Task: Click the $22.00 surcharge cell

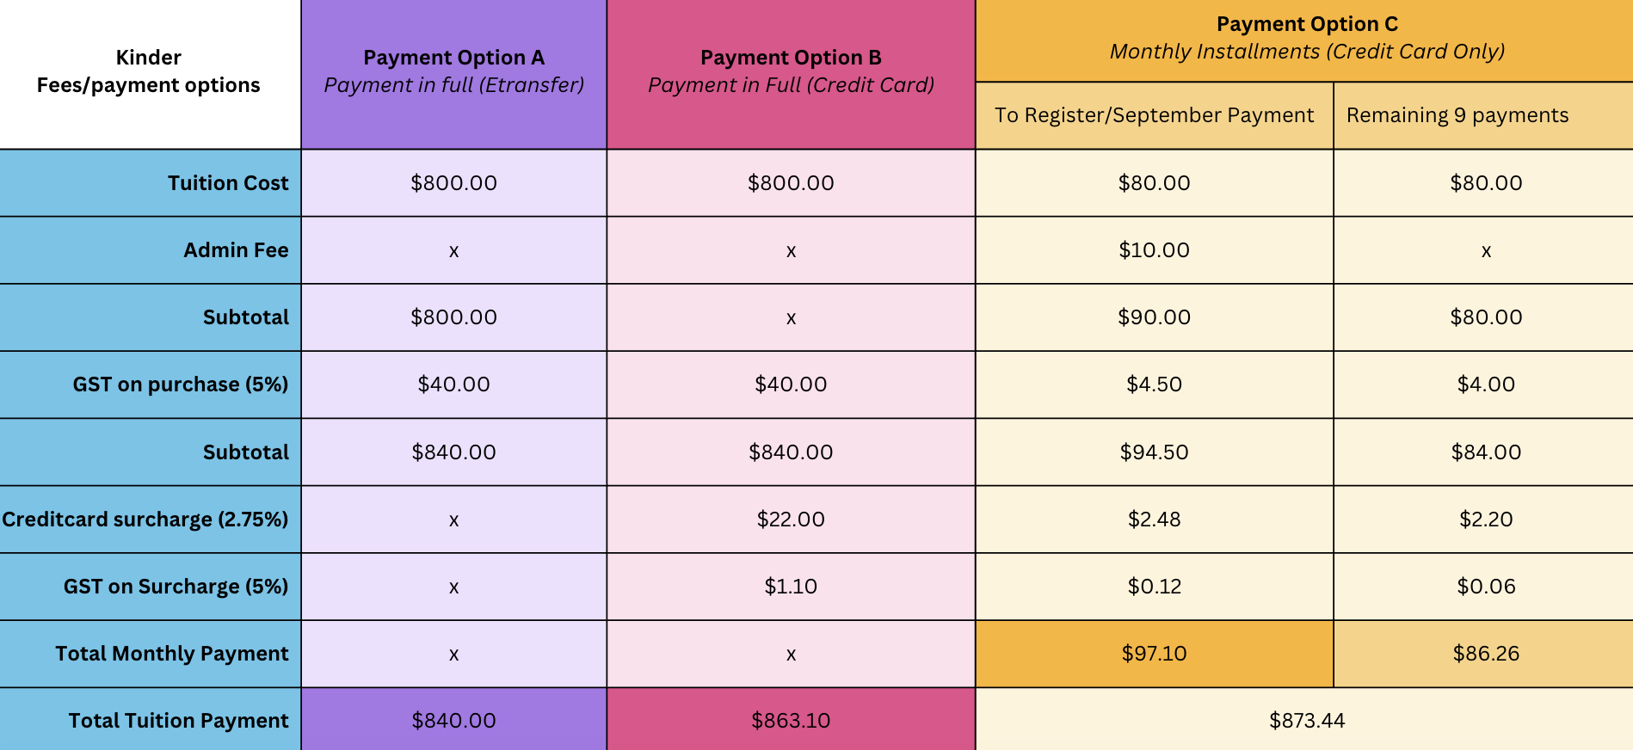Action: pyautogui.click(x=791, y=519)
